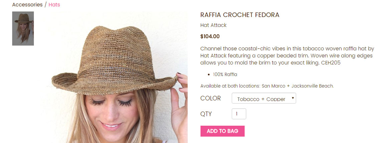
Task: Click the QTY label
Action: tap(206, 114)
